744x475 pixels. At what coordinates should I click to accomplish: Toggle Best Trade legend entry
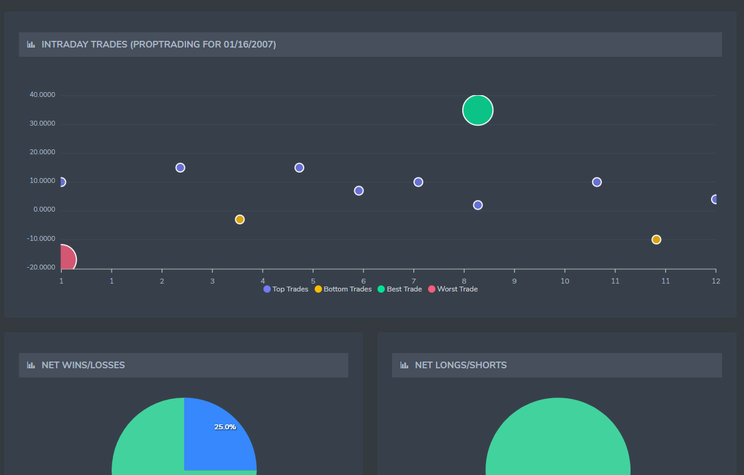[x=399, y=289]
